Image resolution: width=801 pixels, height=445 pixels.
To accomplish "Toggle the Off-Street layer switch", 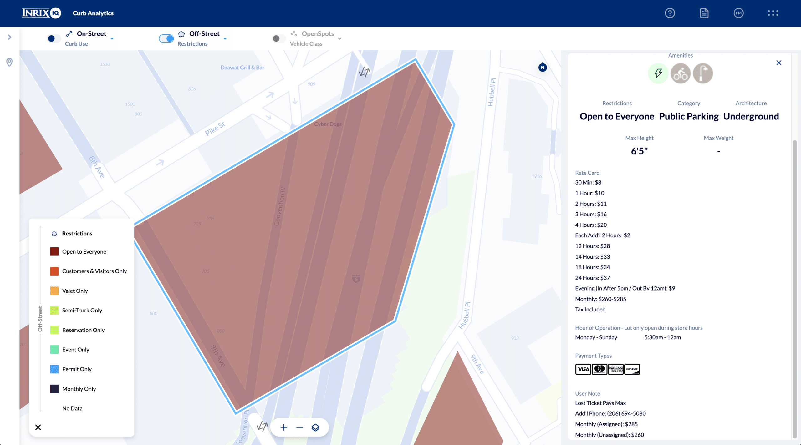I will [166, 37].
